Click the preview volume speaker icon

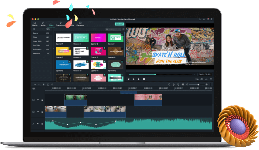(206, 79)
